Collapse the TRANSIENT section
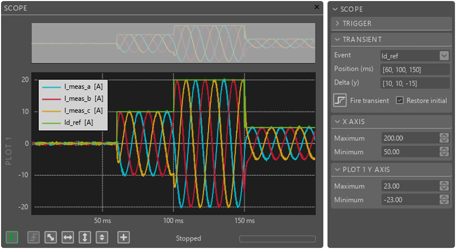 click(391, 39)
